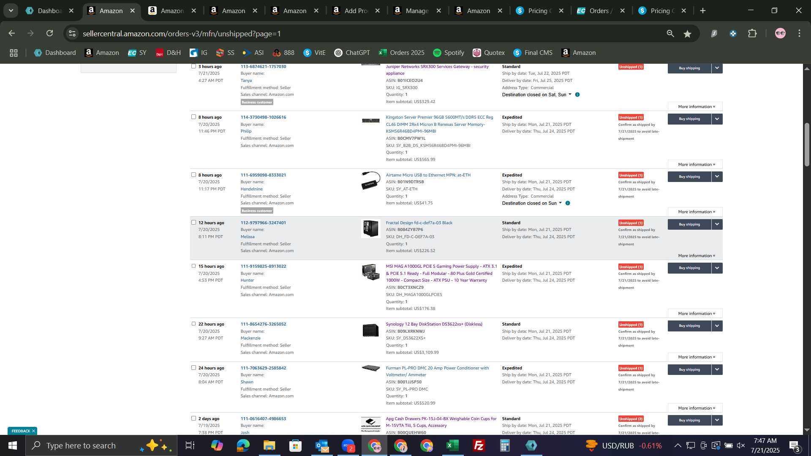
Task: Open order link 111-8654276-3265052
Action: coord(263,324)
